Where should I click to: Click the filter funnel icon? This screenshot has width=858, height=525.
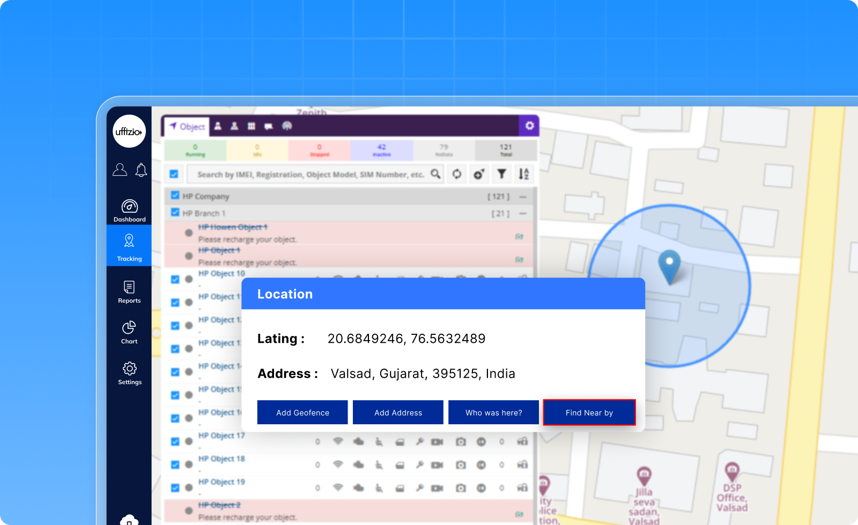tap(501, 174)
